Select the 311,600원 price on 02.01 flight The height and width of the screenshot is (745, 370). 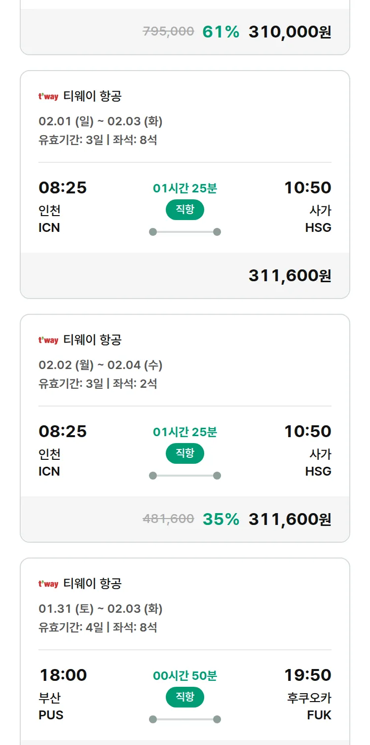(290, 276)
